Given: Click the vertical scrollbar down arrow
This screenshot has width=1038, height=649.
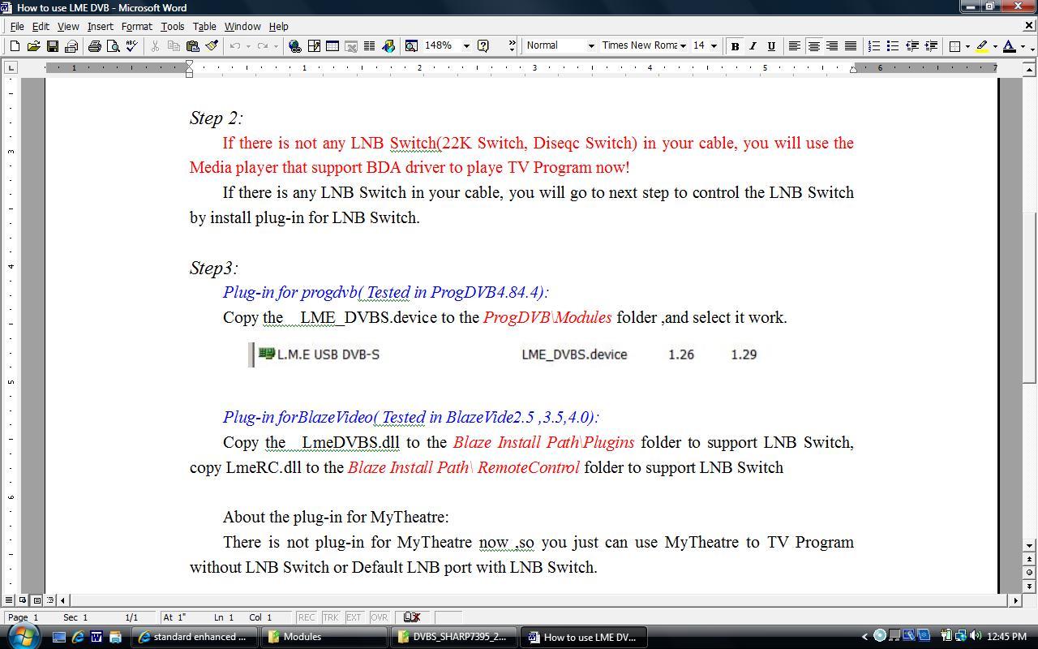Looking at the screenshot, I should coord(1030,545).
